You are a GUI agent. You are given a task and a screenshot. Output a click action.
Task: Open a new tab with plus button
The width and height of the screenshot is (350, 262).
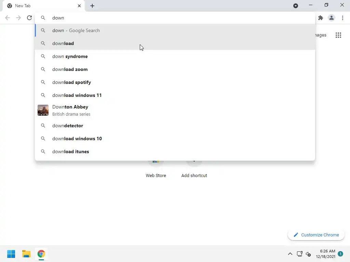click(92, 6)
